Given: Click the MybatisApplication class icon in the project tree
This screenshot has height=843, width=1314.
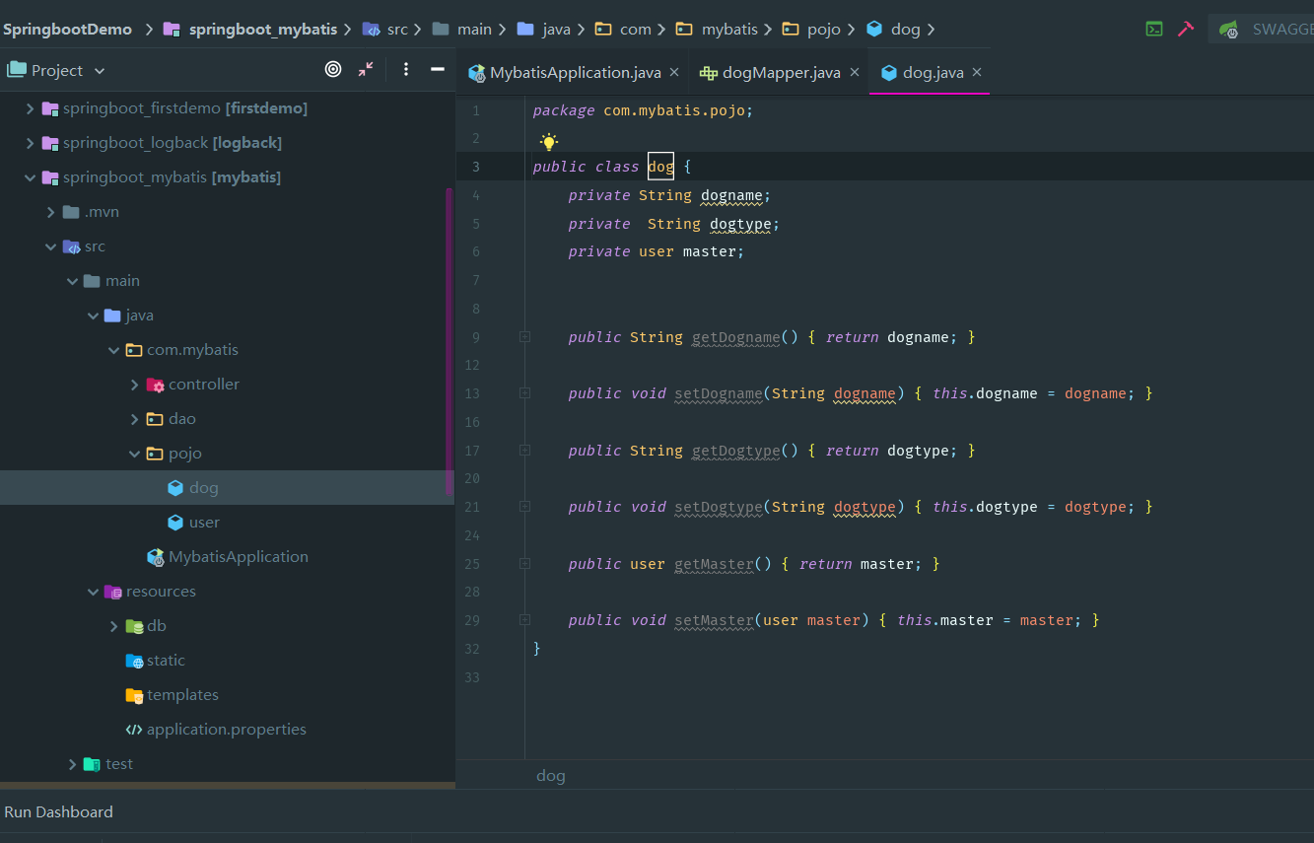Looking at the screenshot, I should click(156, 557).
